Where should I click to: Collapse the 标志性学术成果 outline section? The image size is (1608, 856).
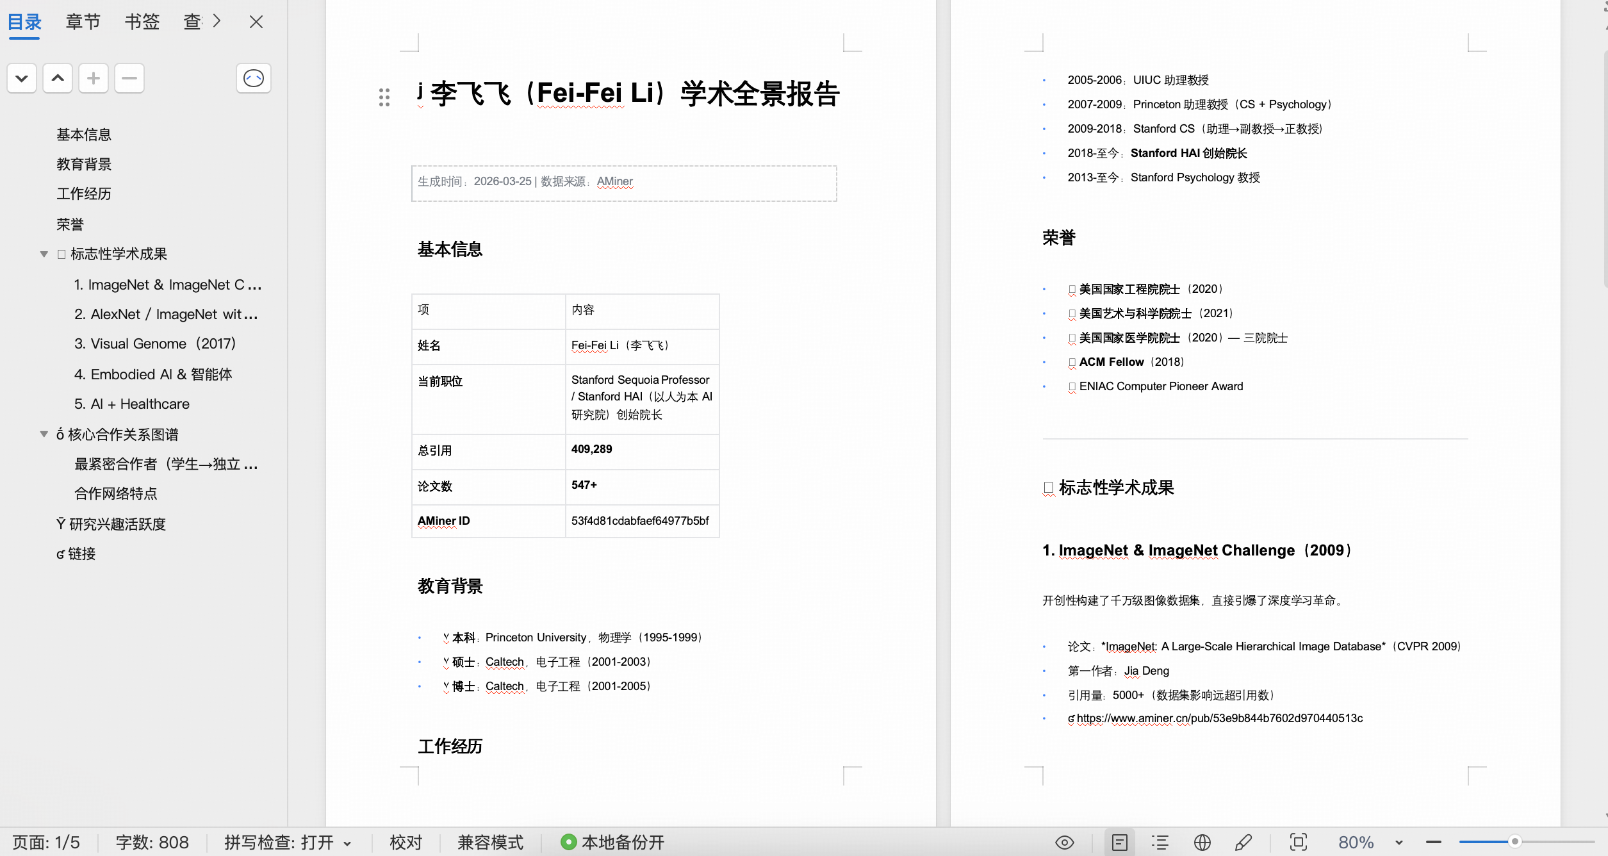pyautogui.click(x=44, y=254)
